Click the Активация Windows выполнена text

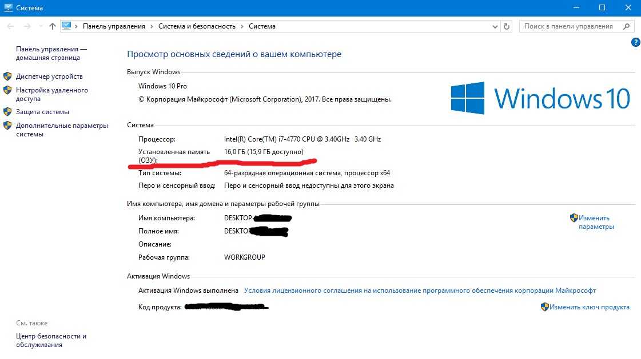[189, 291]
